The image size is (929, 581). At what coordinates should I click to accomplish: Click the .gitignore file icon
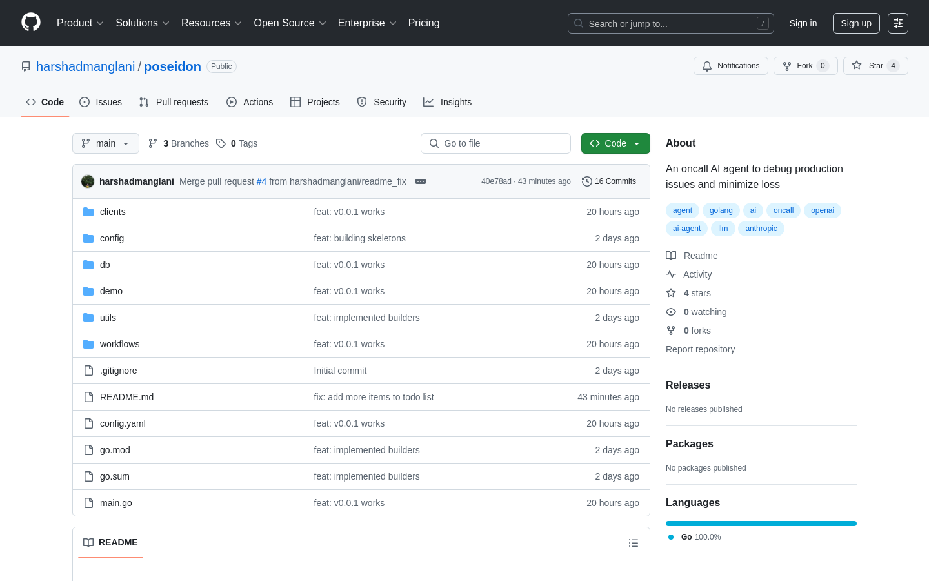click(x=88, y=371)
